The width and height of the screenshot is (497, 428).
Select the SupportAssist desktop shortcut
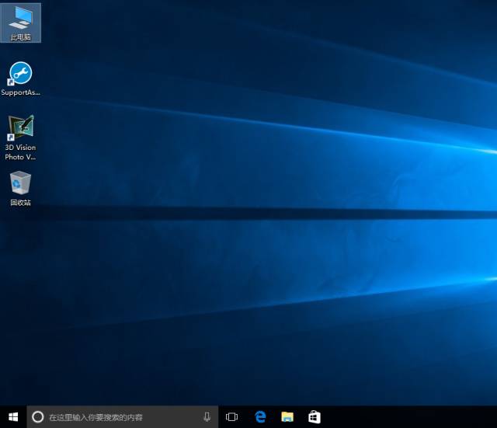[21, 78]
